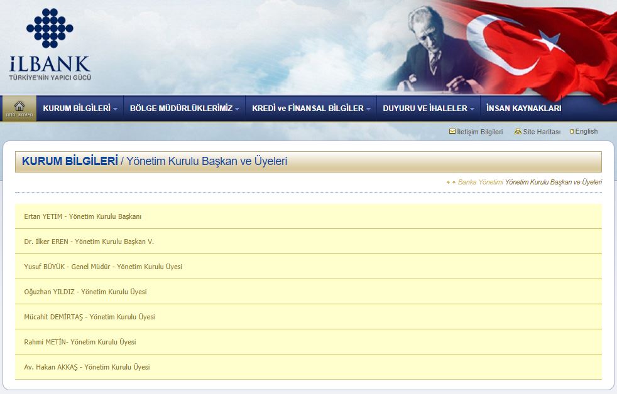
Task: Open the Av. Hakan AKKAŞ row
Action: (87, 367)
